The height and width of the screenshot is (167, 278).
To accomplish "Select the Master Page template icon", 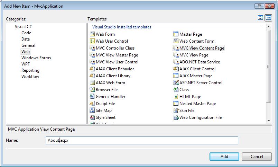I will 176,34.
